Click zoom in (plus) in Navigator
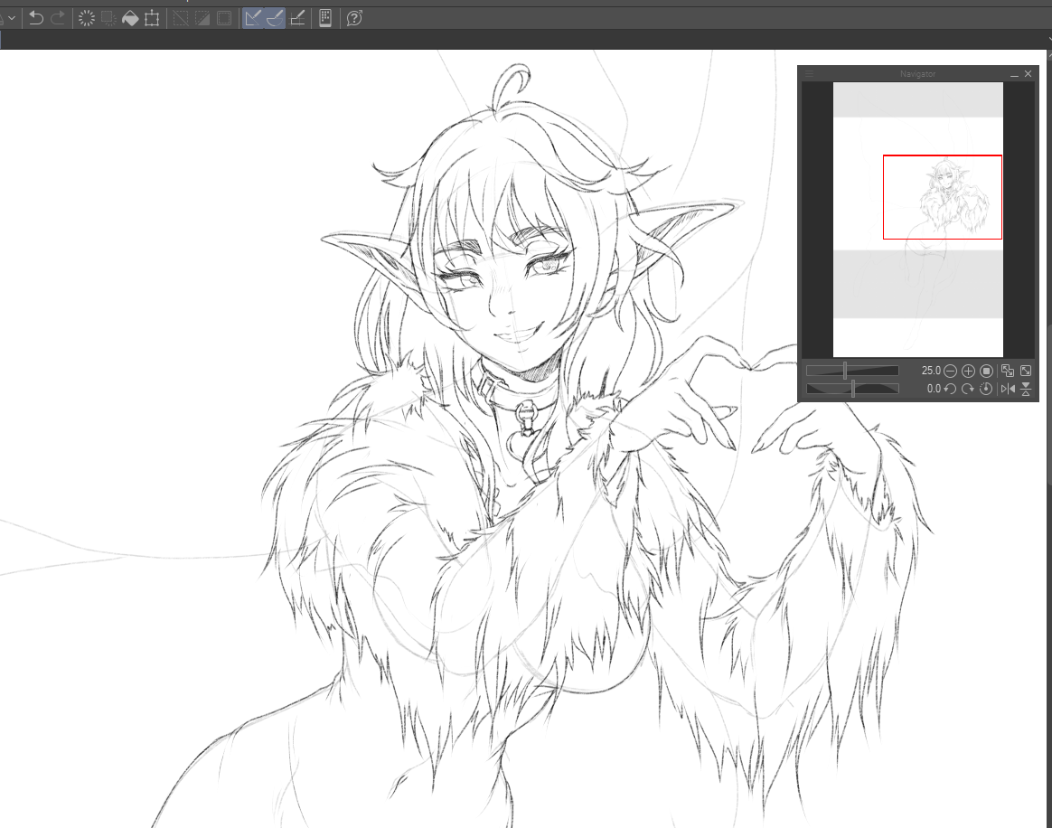 968,371
